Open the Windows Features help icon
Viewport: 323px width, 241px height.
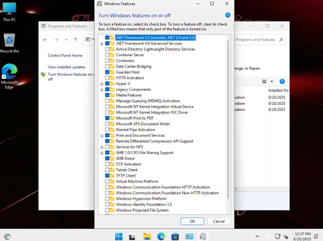click(x=227, y=15)
